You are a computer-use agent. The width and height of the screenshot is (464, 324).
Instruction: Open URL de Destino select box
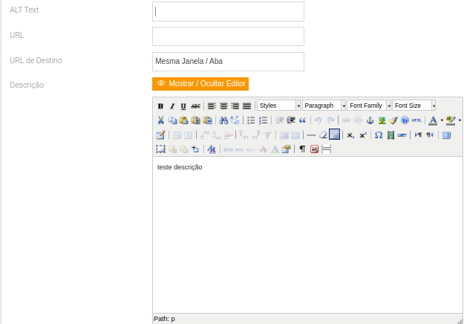(x=228, y=62)
